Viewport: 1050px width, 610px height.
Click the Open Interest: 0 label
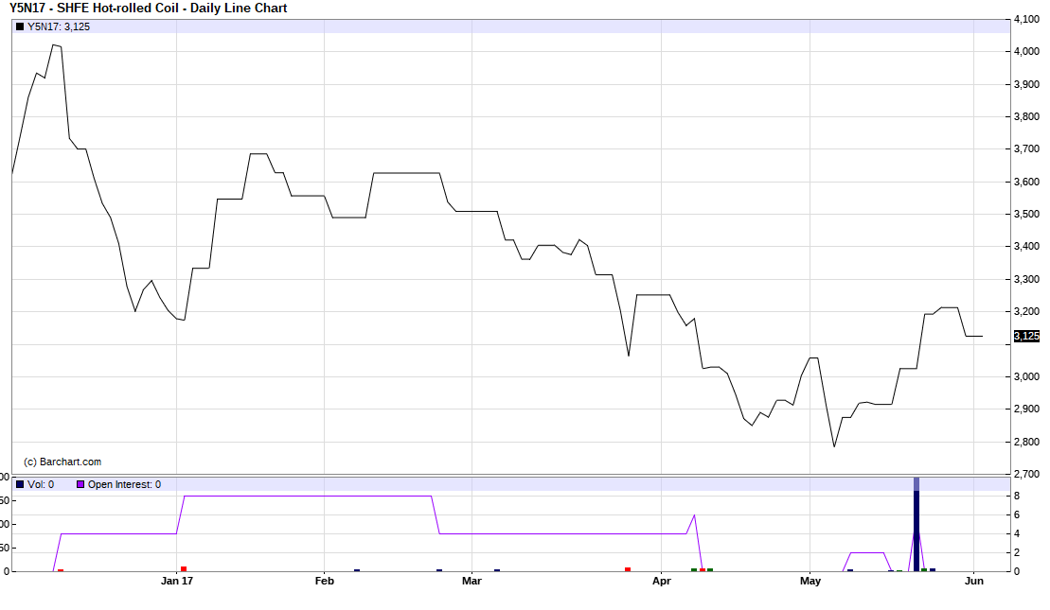(x=124, y=484)
